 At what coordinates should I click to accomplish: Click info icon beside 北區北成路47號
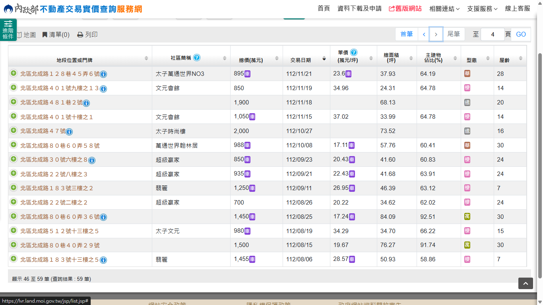(69, 131)
